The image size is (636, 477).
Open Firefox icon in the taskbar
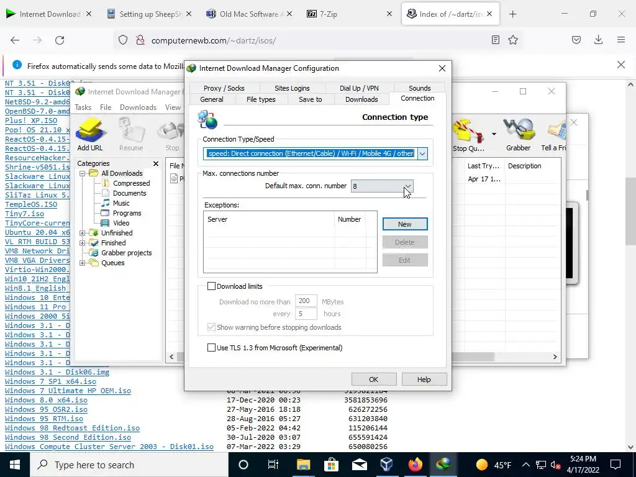[x=415, y=465]
